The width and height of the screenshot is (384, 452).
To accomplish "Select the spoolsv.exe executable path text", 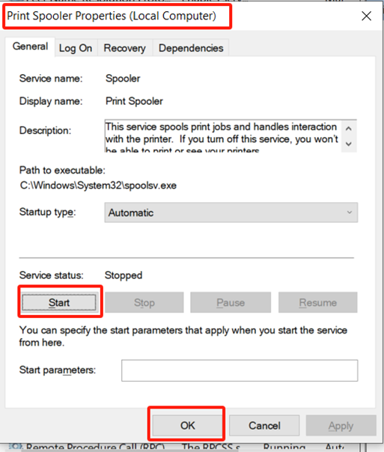I will (x=98, y=186).
